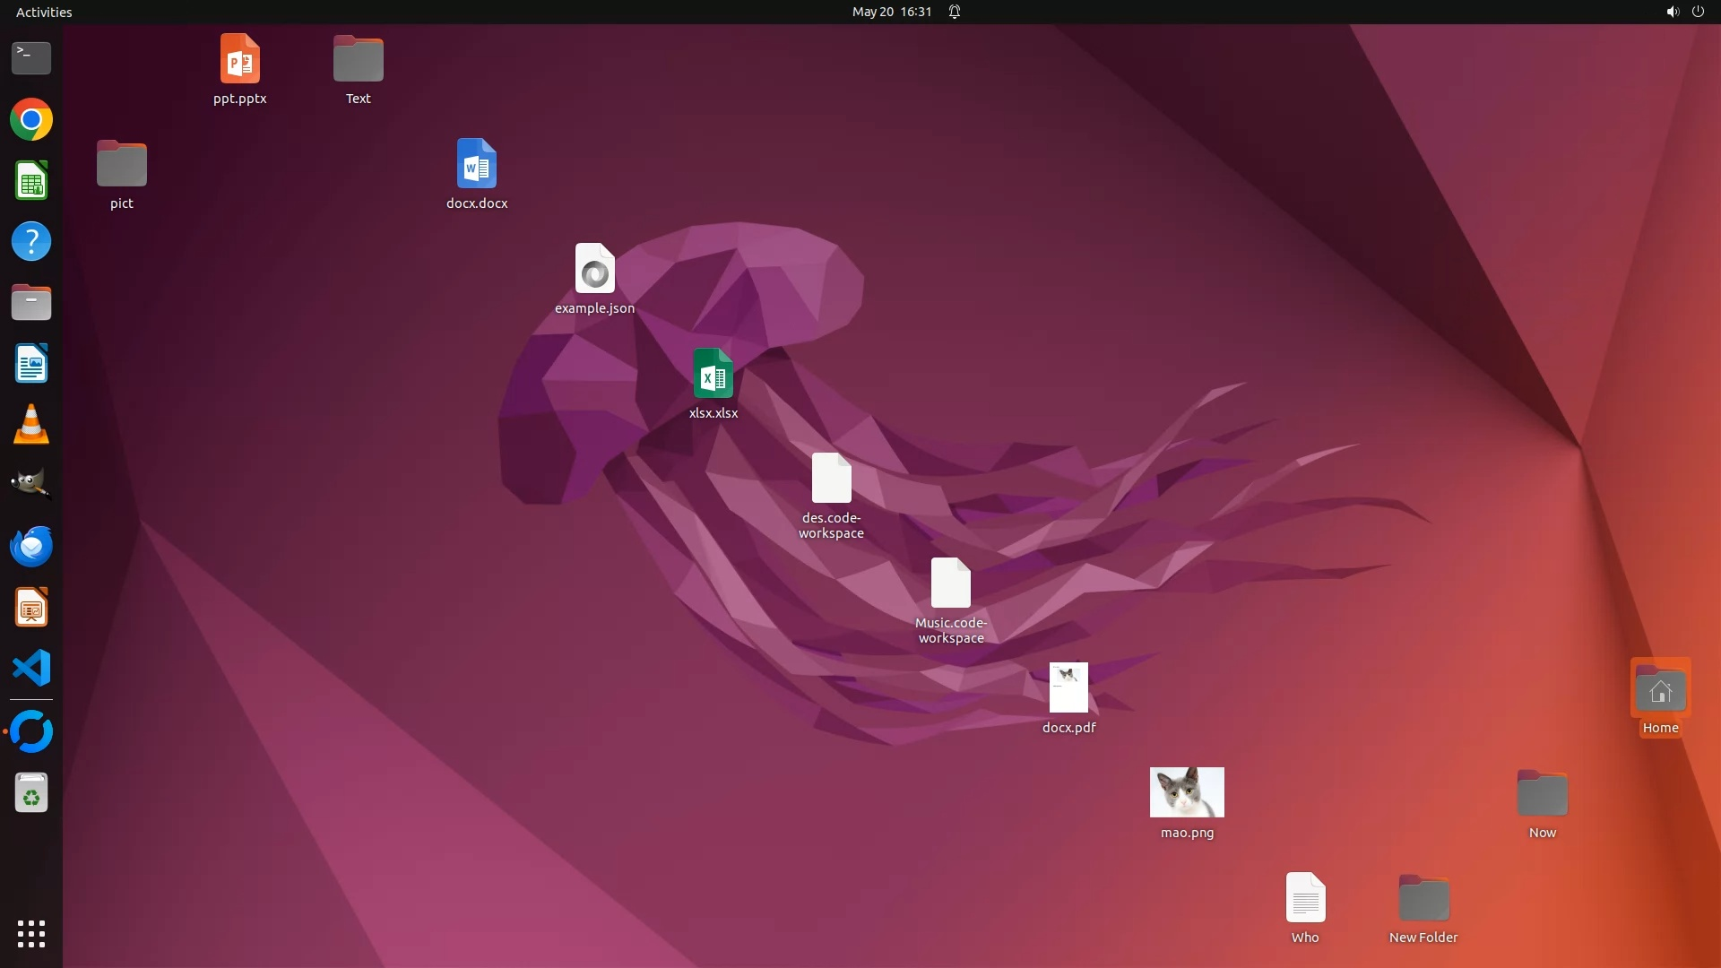1721x968 pixels.
Task: Open the Terminal dock icon
Action: [31, 58]
